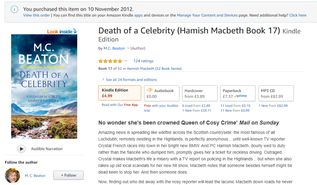
Task: Choose the MP3 CD format
Action: pos(276,93)
